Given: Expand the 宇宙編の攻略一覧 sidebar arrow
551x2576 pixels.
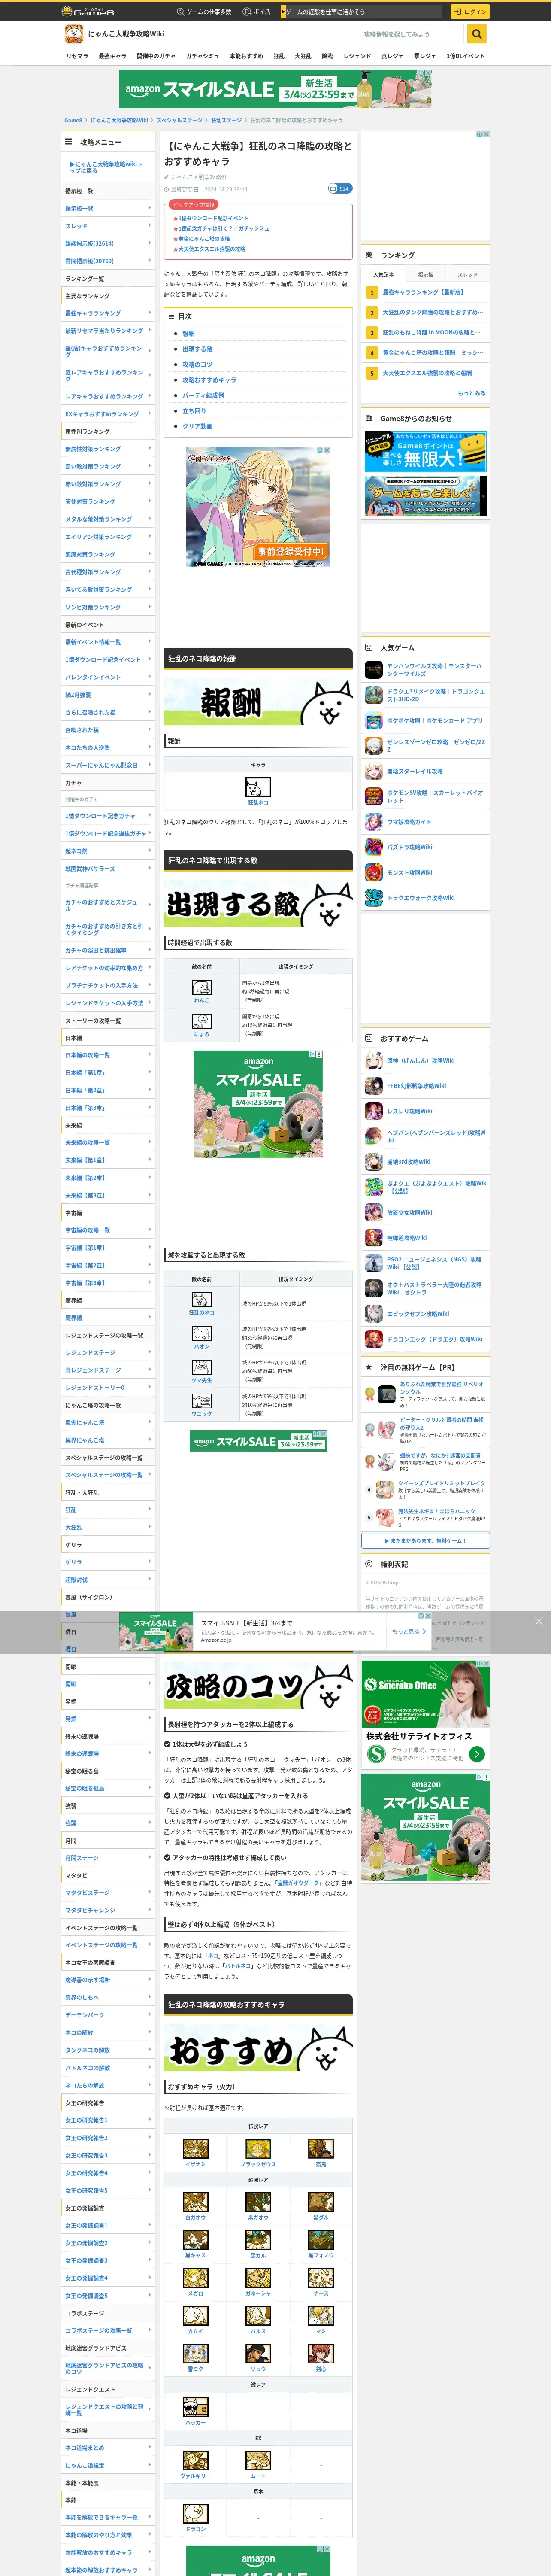Looking at the screenshot, I should tap(150, 1230).
